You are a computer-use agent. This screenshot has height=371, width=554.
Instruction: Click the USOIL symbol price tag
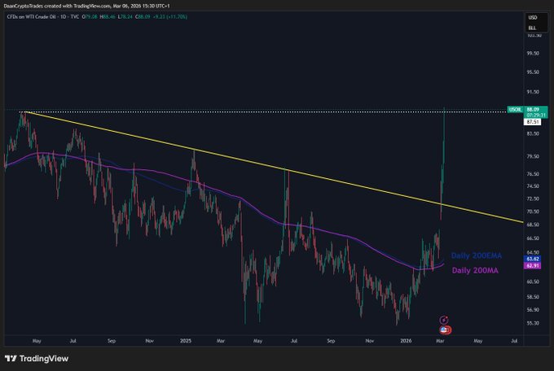click(x=513, y=110)
